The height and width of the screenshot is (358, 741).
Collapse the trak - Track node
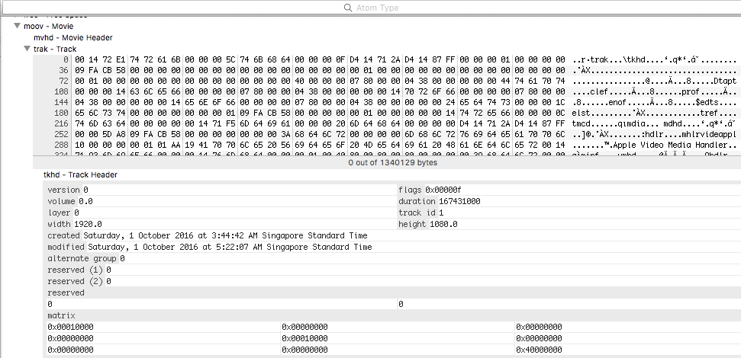(27, 49)
